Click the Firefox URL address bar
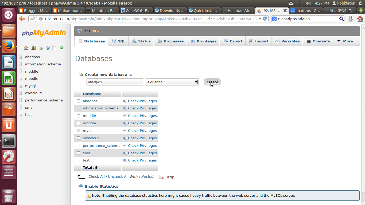Image resolution: width=365 pixels, height=205 pixels. tap(148, 19)
